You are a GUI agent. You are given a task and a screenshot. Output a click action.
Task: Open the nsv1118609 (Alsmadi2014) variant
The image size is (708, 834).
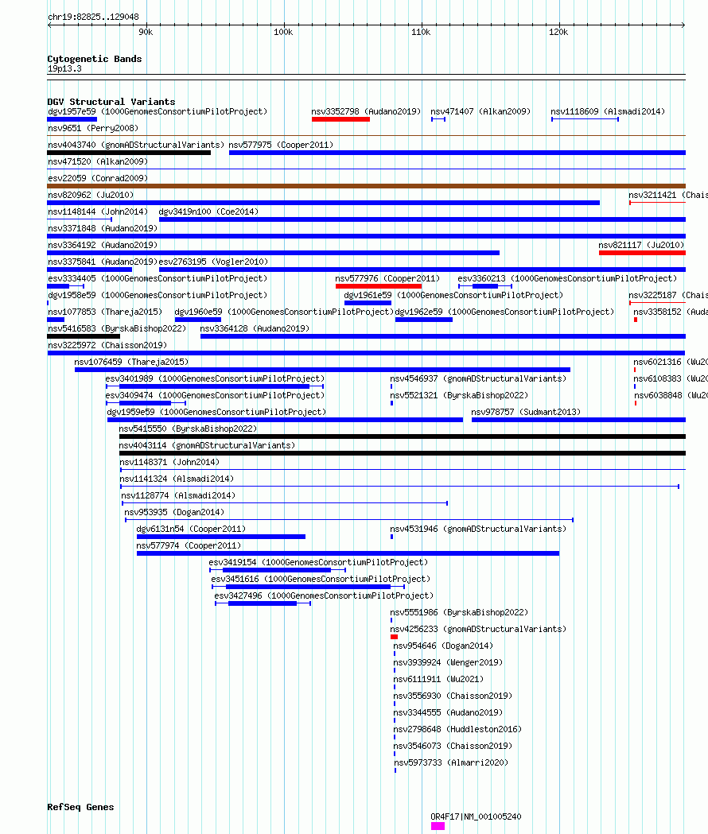pos(608,111)
